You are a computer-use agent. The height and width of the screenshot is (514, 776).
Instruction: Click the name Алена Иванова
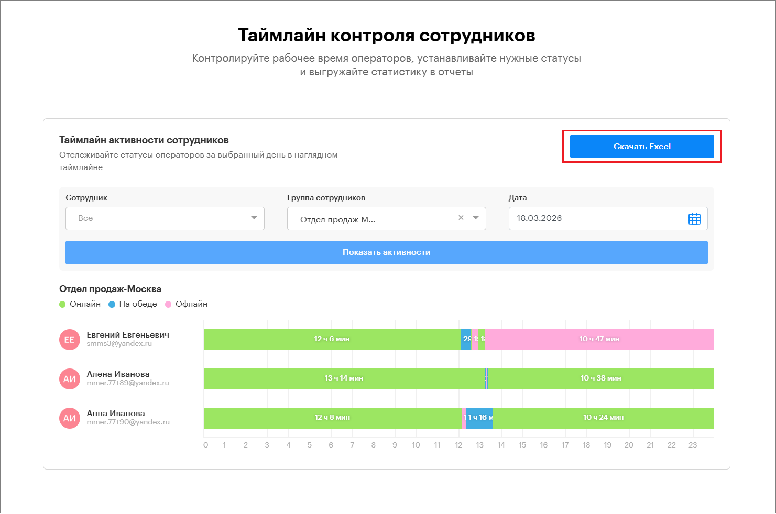118,374
